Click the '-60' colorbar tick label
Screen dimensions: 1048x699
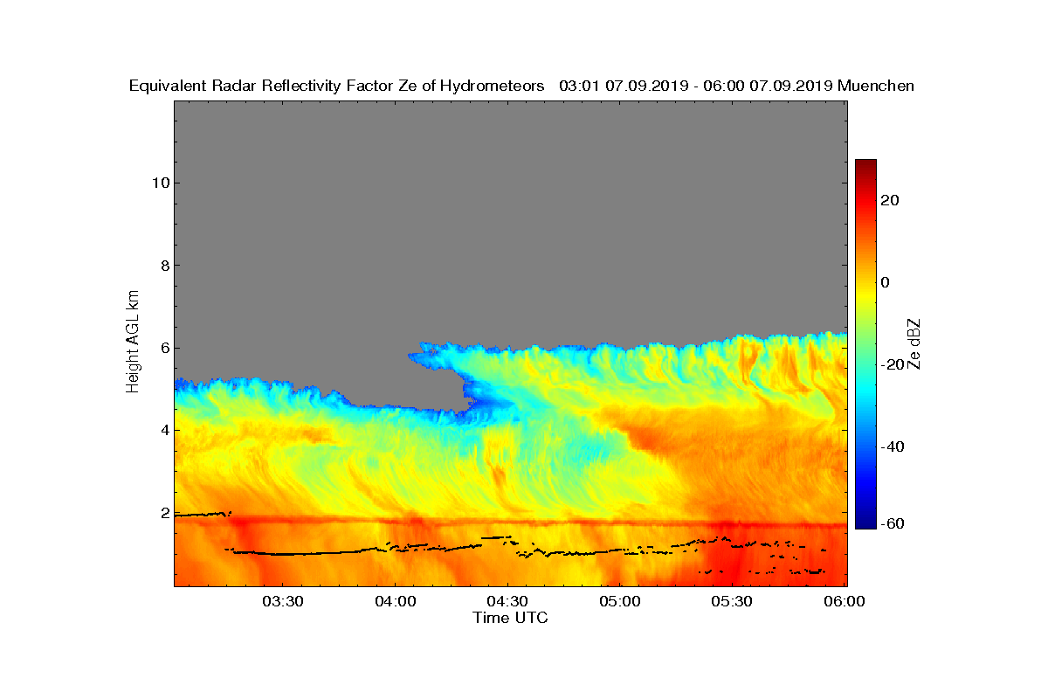pos(893,523)
